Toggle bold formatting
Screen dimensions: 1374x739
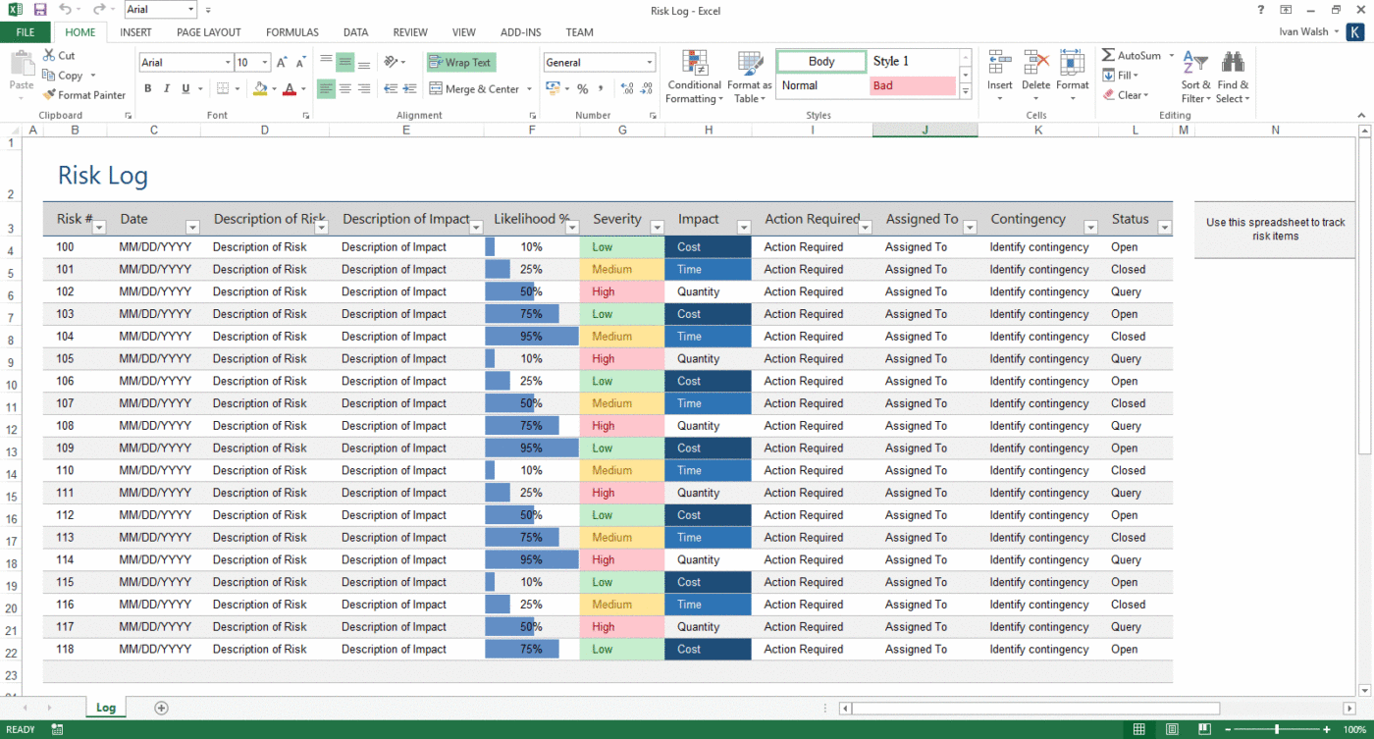[147, 87]
